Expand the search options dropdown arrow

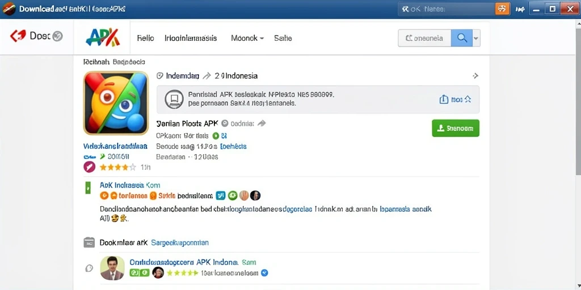pyautogui.click(x=477, y=38)
